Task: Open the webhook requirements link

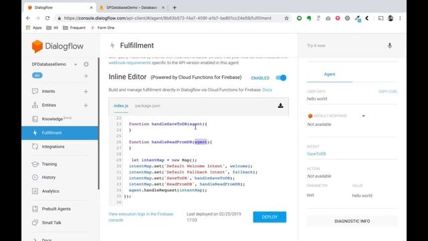Action: [130, 62]
